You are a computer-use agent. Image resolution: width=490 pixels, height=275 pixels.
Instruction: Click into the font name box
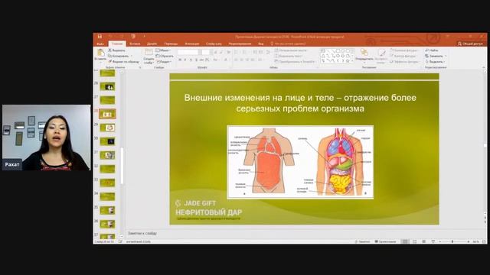pos(188,52)
